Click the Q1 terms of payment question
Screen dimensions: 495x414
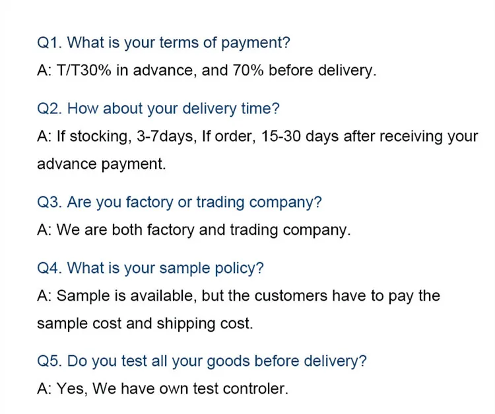coord(164,43)
